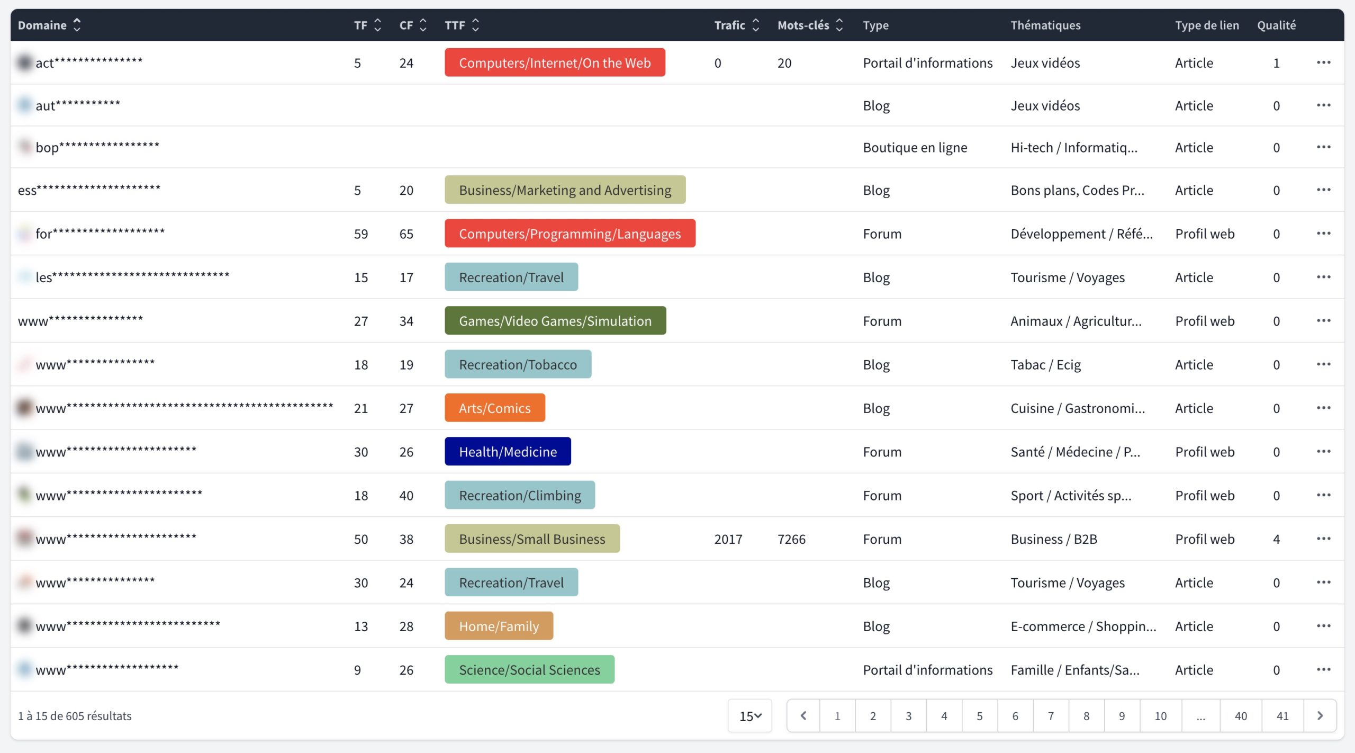1355x753 pixels.
Task: Sort by Trafic column arrows
Action: click(755, 25)
